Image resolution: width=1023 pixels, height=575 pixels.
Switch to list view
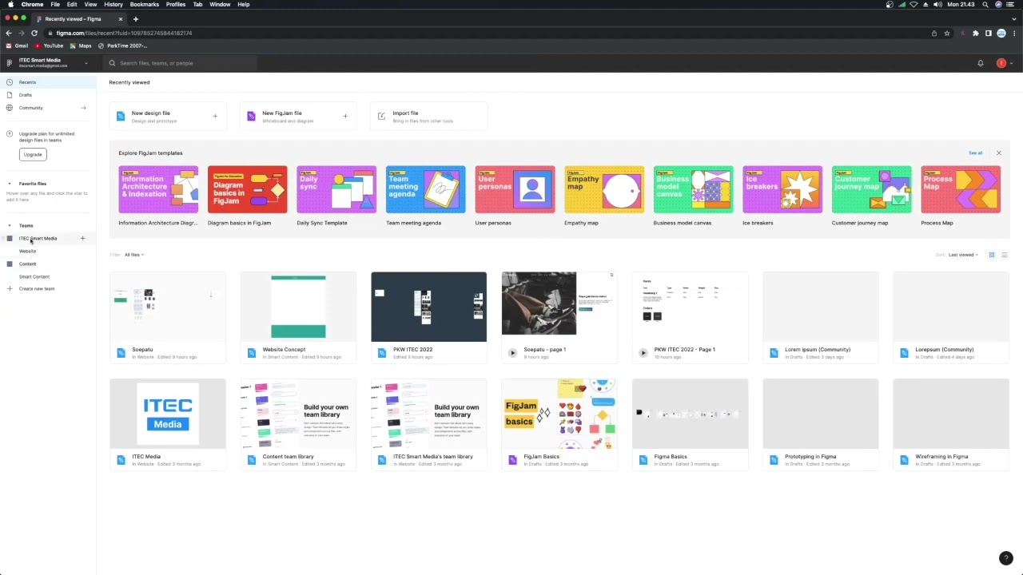click(x=1005, y=255)
